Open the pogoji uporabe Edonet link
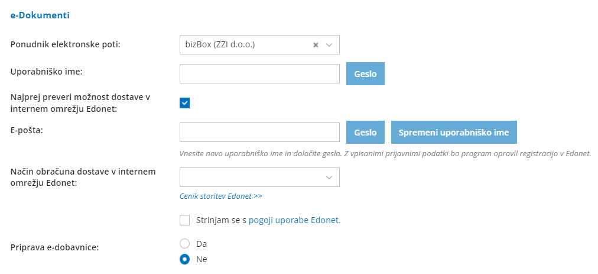 295,220
